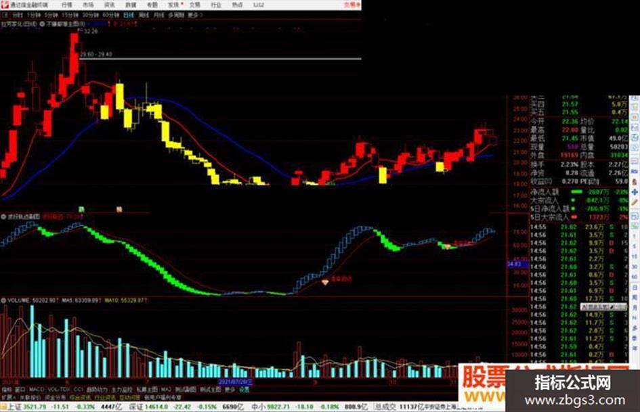
Task: Switch to the 分时 chart period
Action: 18,15
